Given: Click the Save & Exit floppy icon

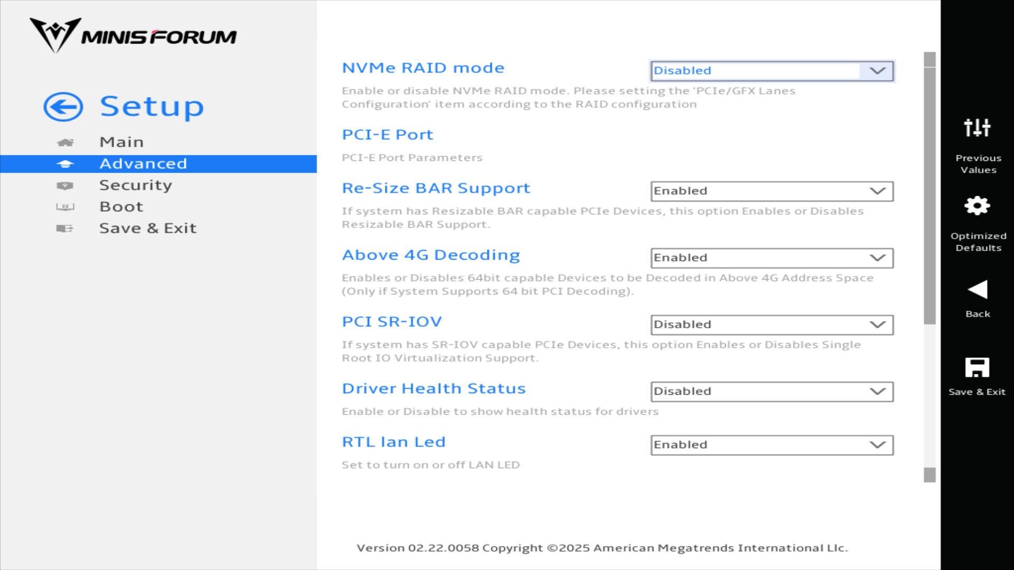Looking at the screenshot, I should 977,367.
